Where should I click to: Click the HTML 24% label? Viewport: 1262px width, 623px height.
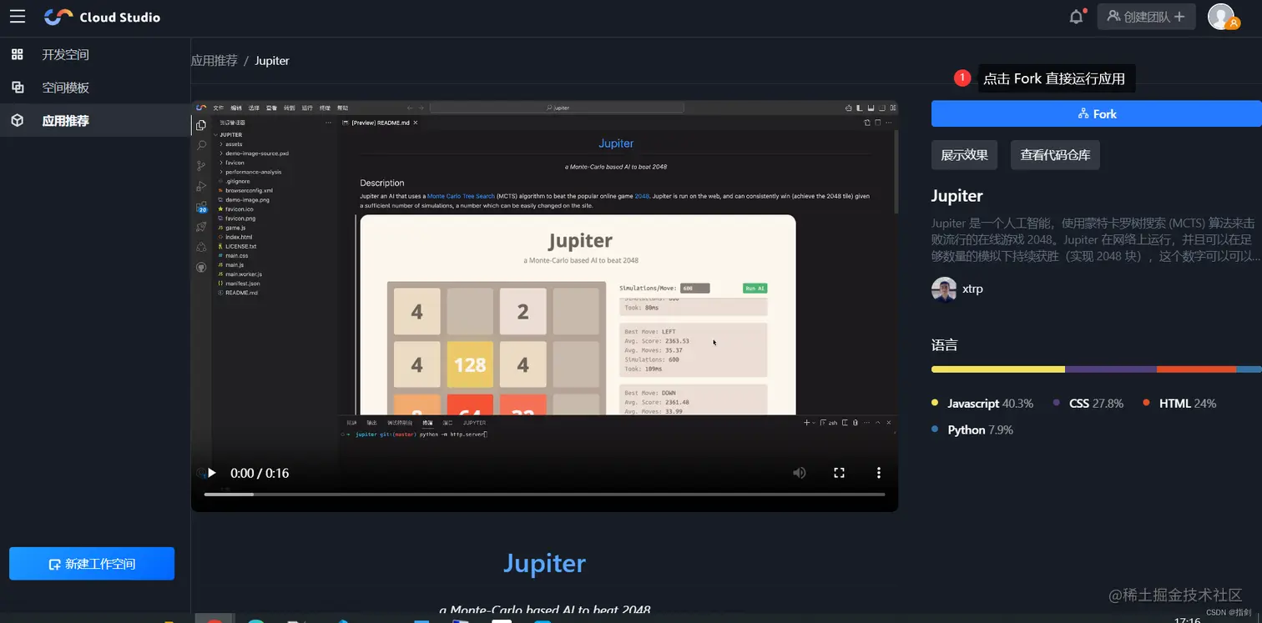1188,404
